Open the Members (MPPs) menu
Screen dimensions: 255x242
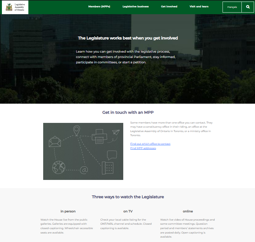point(99,7)
